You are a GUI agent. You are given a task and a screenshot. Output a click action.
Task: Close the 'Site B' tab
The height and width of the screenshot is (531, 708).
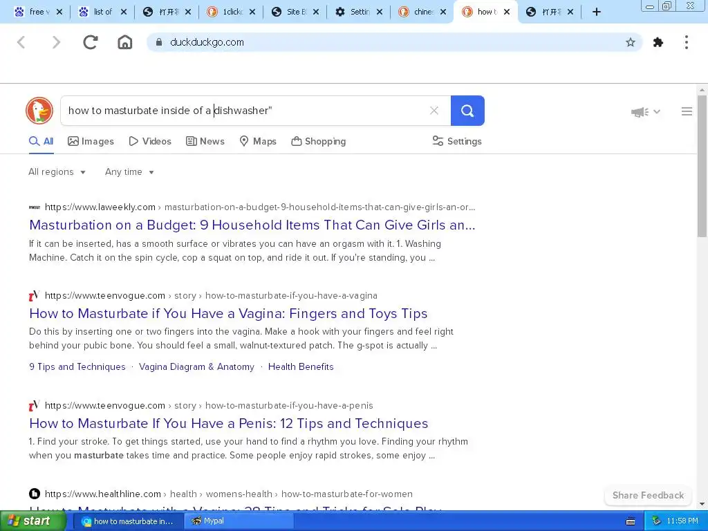pyautogui.click(x=315, y=12)
